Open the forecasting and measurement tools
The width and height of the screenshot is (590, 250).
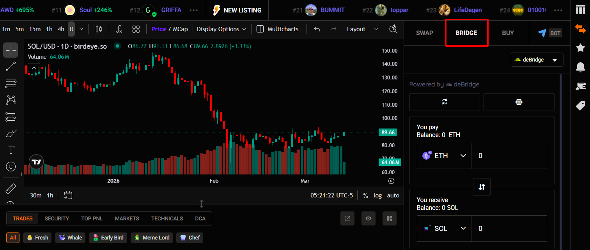tap(11, 116)
